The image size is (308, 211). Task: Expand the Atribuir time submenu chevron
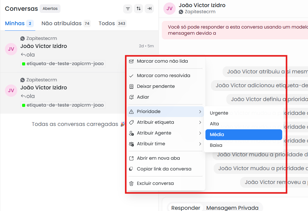coord(200,144)
